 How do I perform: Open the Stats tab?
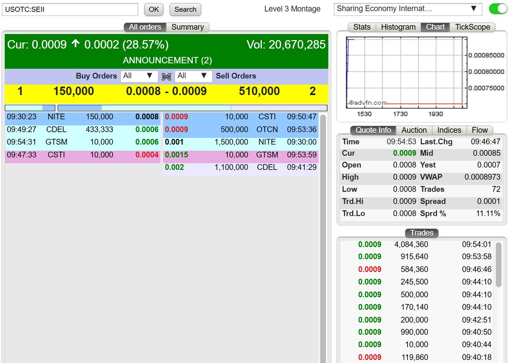(x=362, y=27)
